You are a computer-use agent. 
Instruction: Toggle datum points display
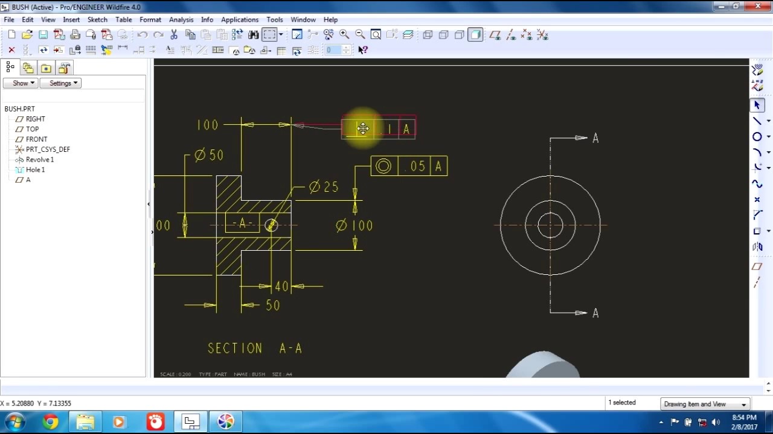pyautogui.click(x=527, y=35)
